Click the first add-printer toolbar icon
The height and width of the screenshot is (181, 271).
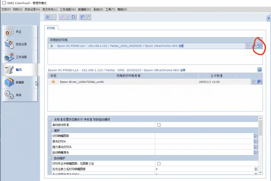[x=62, y=17]
